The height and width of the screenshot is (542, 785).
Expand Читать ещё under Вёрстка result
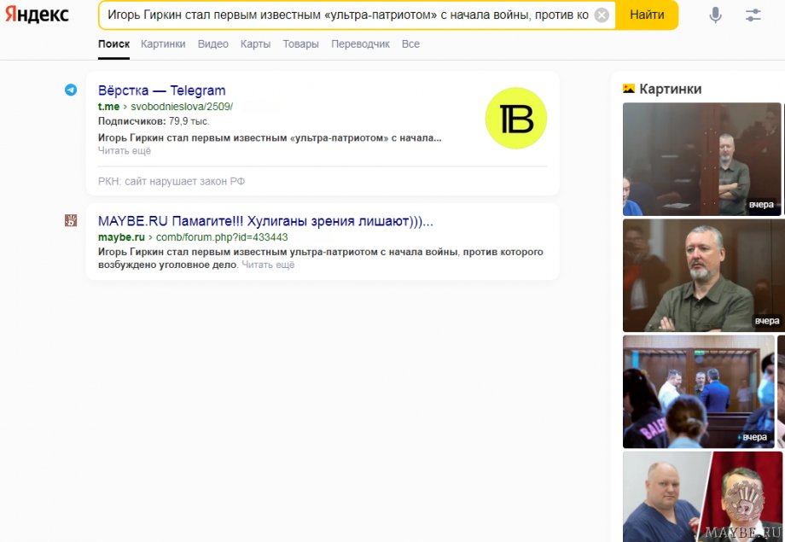[x=124, y=151]
